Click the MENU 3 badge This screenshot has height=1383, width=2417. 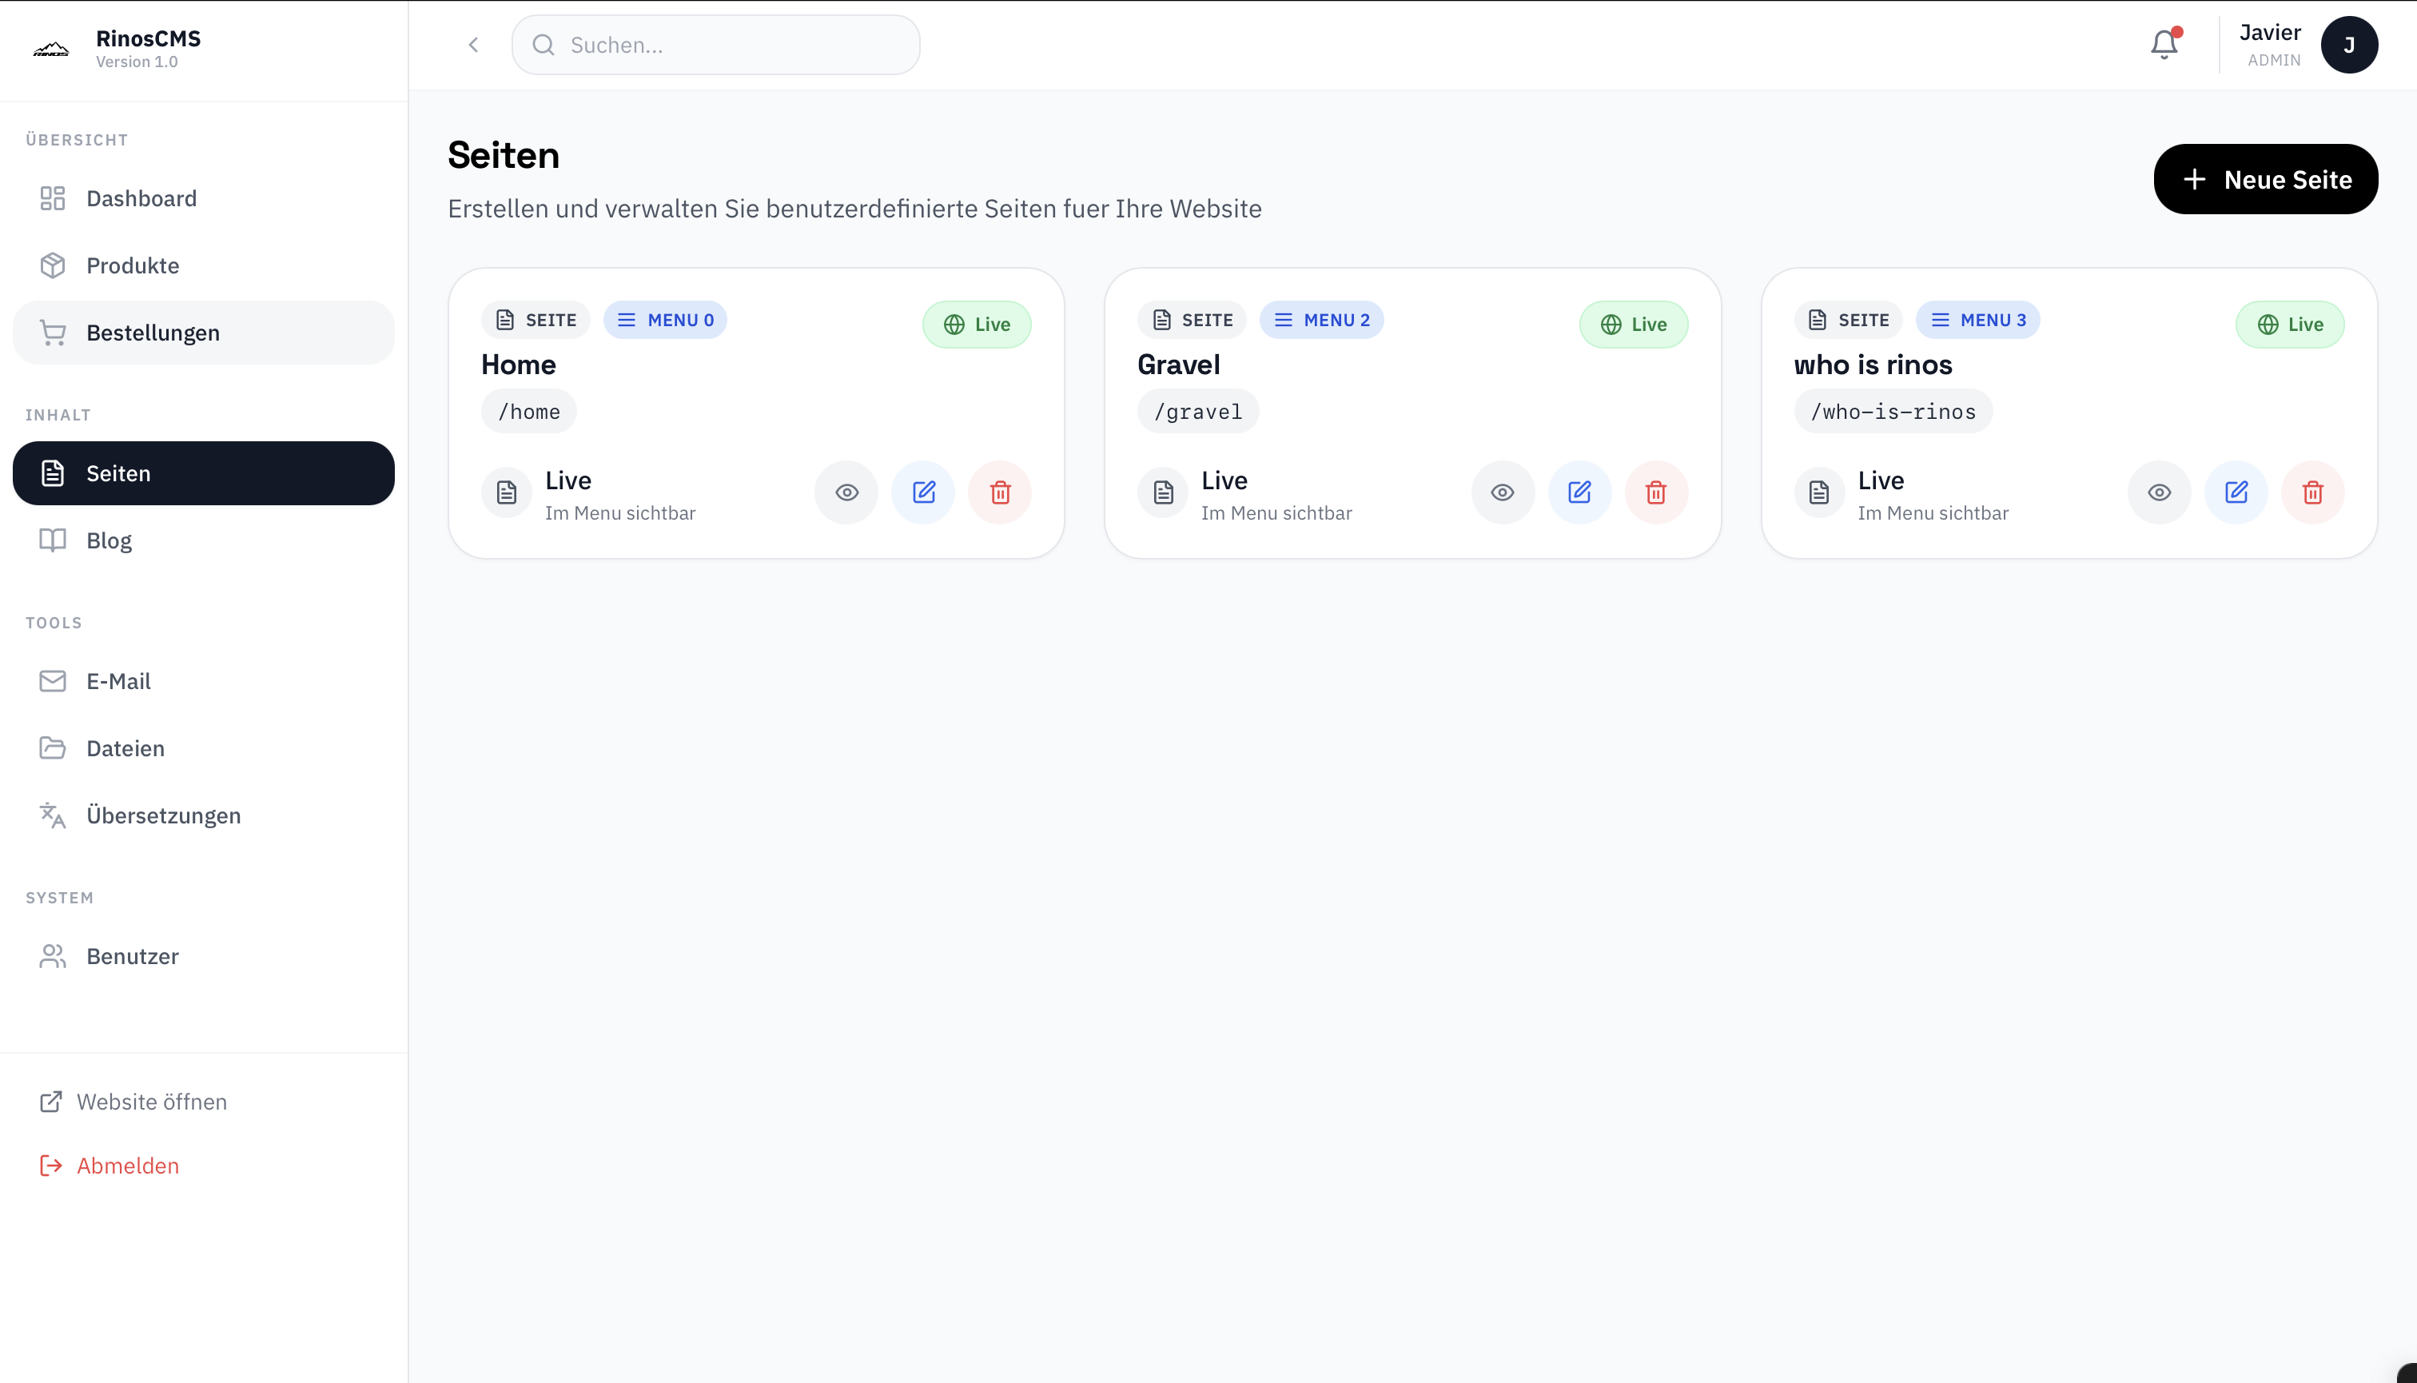click(x=1977, y=320)
